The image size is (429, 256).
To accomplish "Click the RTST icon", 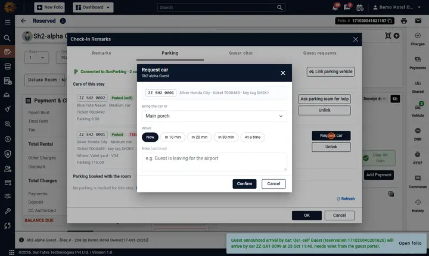I will 418,158.
